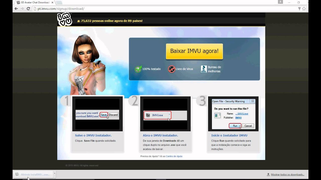
Task: Click the address bar URL field
Action: (167, 8)
